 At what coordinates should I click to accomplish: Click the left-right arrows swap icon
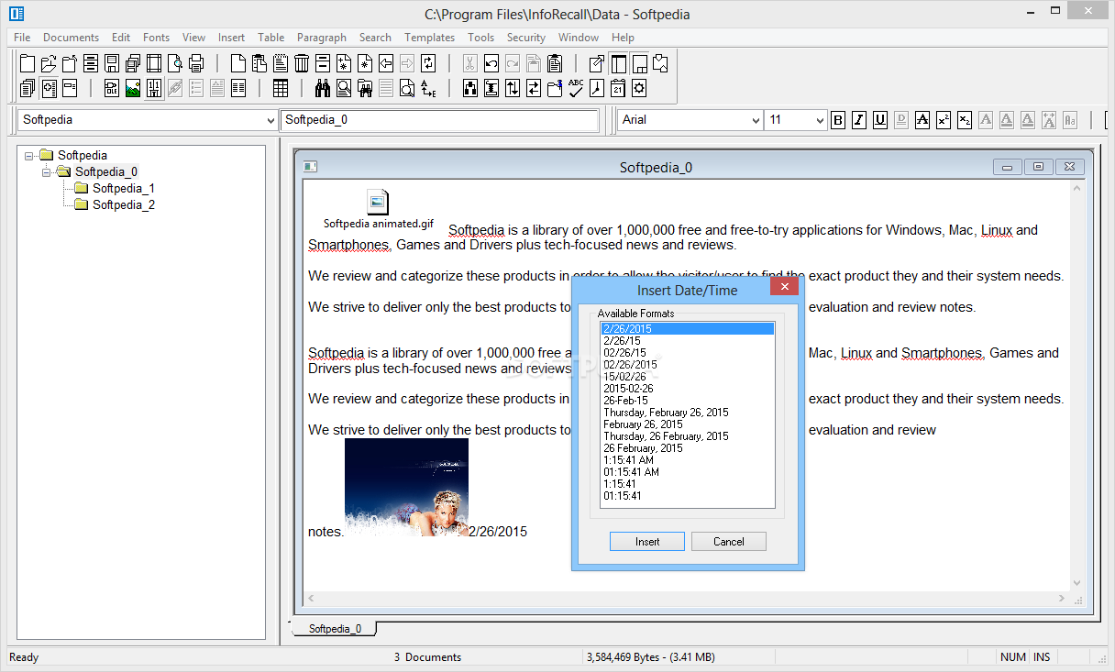click(534, 88)
